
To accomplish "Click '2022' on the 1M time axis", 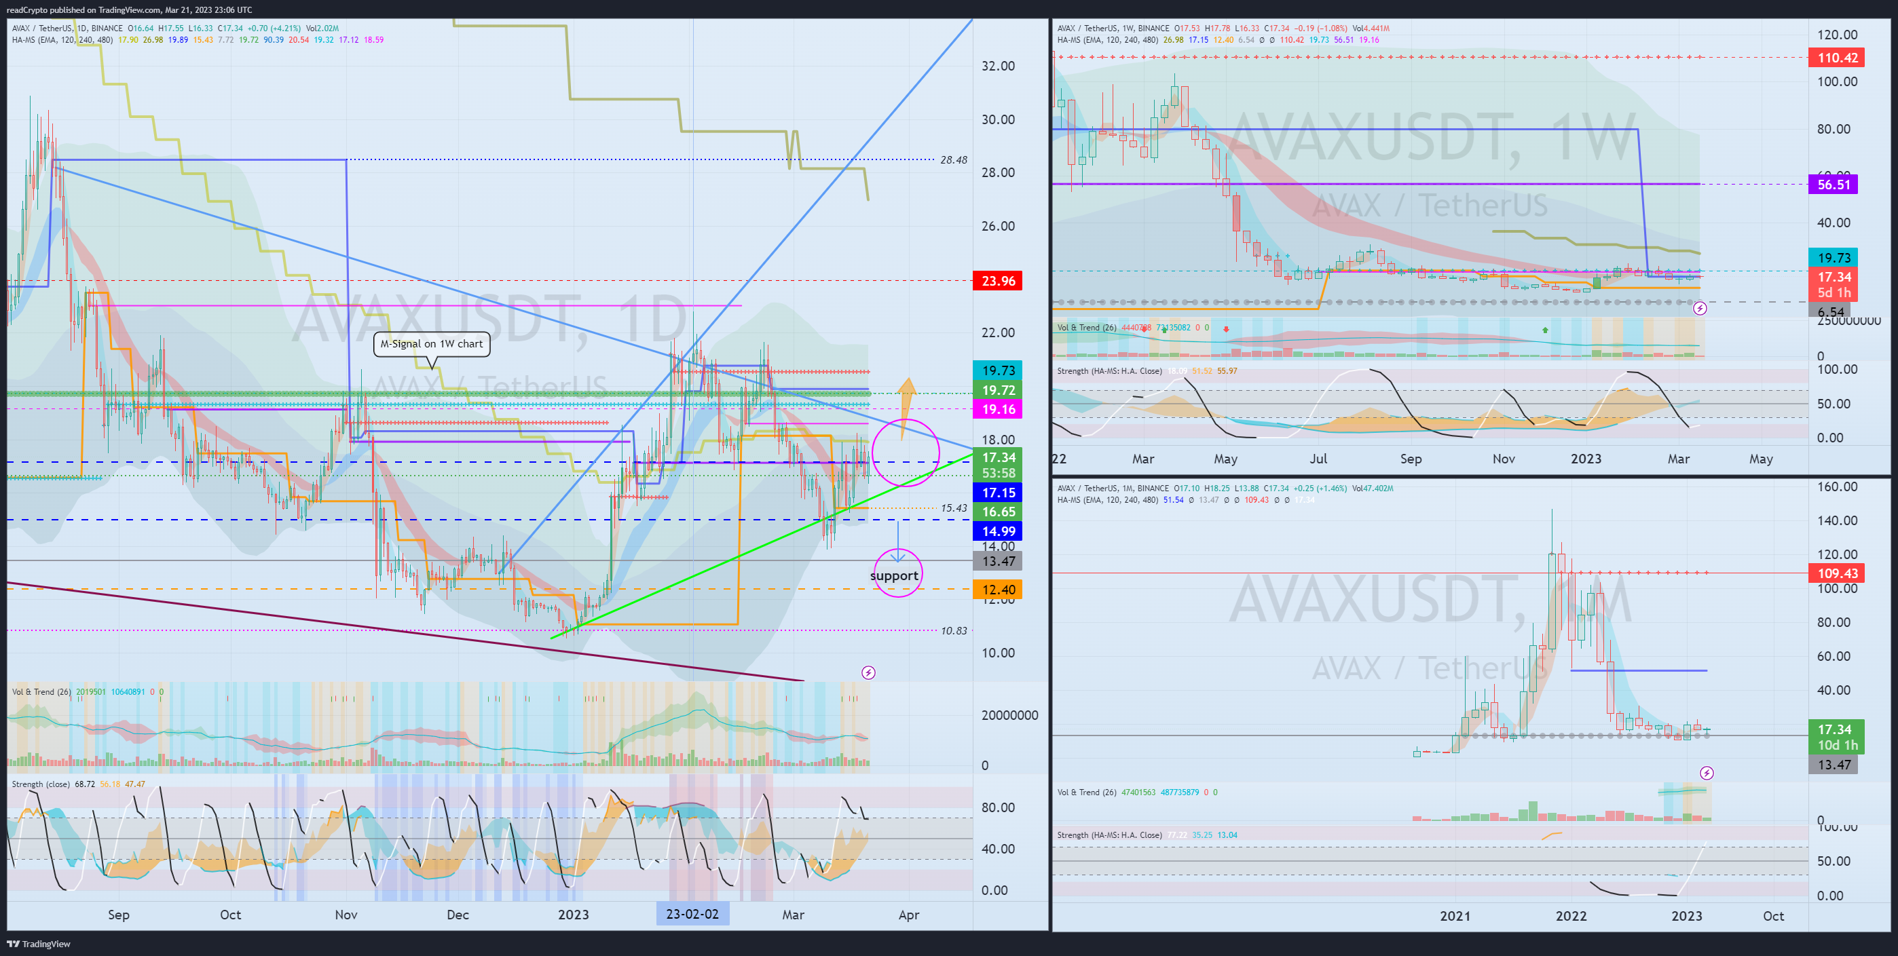I will tap(1571, 915).
